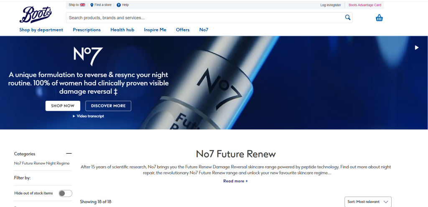Open the Inspire Me menu
The height and width of the screenshot is (207, 428).
[x=155, y=30]
